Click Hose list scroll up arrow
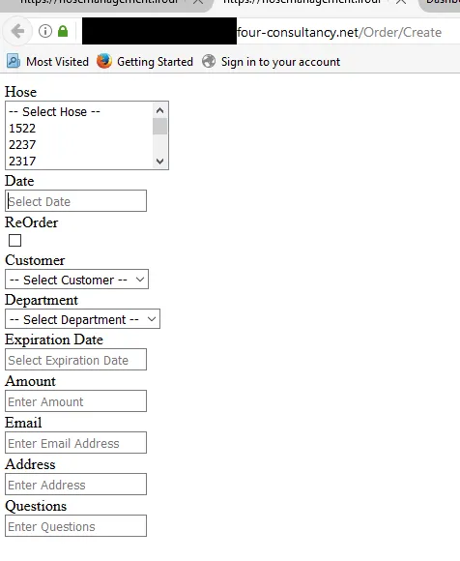 pyautogui.click(x=159, y=110)
